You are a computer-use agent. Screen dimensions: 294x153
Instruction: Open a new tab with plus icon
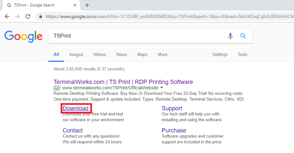pos(87,5)
